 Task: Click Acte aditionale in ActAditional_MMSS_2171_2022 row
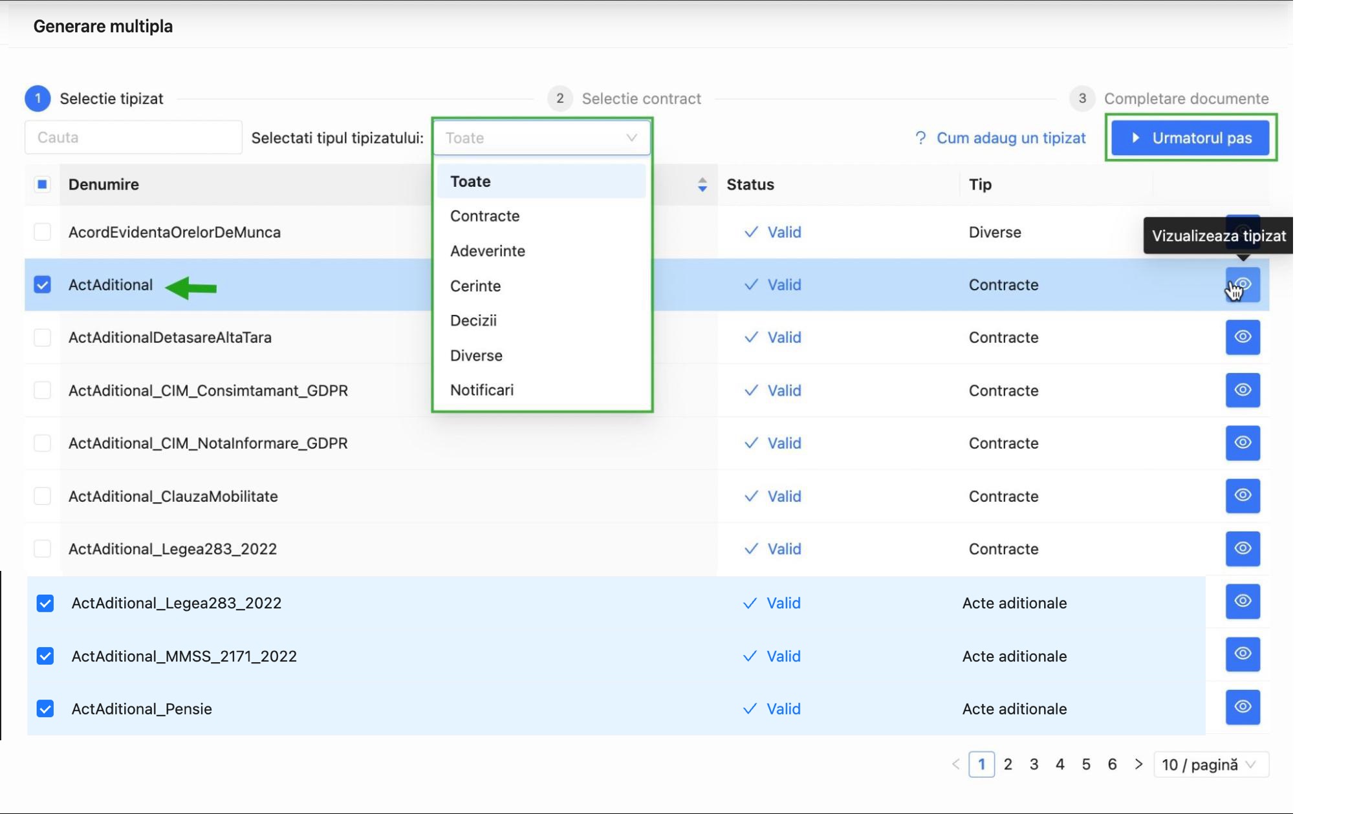[1014, 656]
